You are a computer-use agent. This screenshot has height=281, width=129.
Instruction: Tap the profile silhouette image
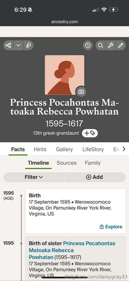[64, 75]
